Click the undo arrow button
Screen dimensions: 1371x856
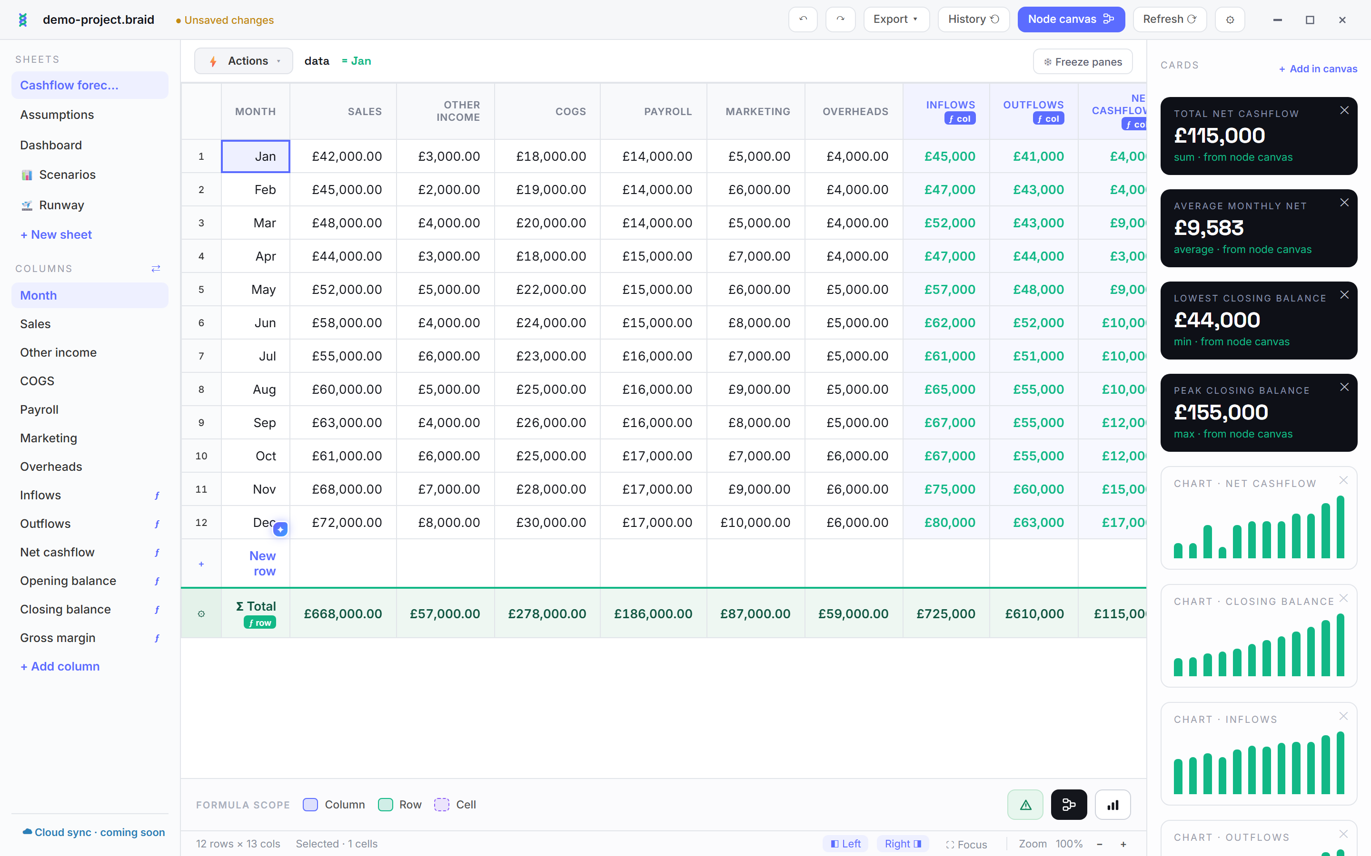point(803,19)
